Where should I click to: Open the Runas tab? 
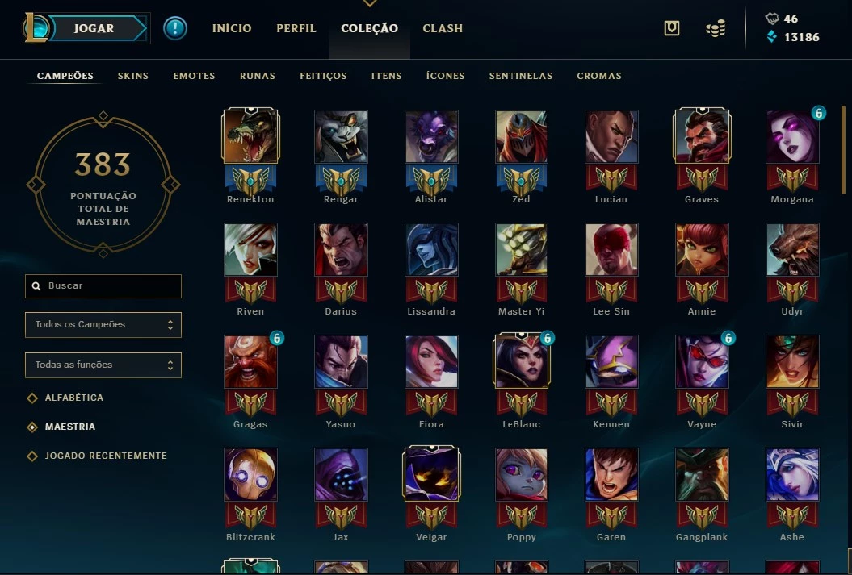coord(258,76)
